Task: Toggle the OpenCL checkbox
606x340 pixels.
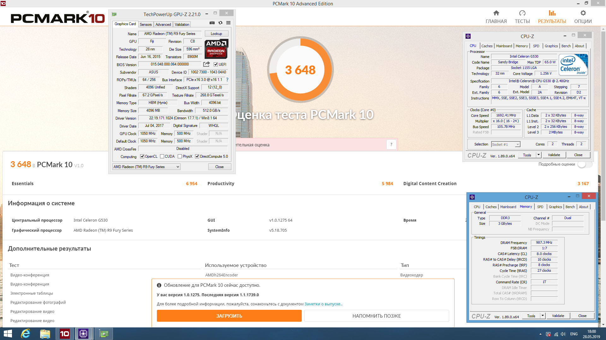Action: tap(142, 156)
